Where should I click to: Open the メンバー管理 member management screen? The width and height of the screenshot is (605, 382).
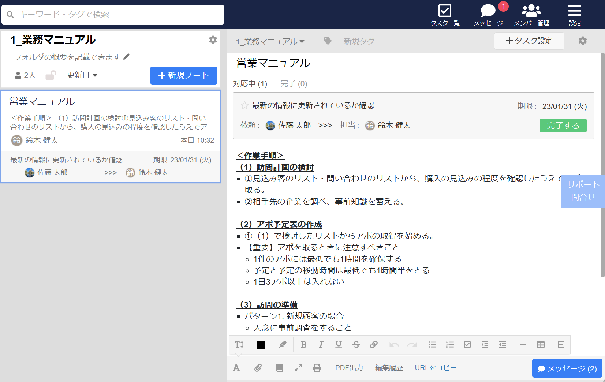pos(531,15)
